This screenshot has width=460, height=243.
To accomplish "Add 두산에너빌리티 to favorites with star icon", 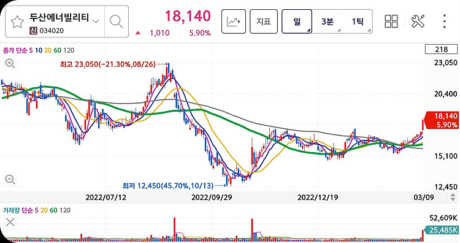I will click(x=17, y=21).
